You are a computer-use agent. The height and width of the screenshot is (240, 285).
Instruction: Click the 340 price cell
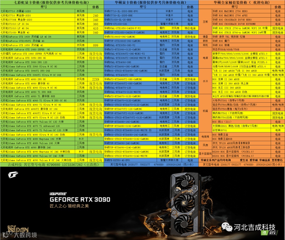(x=96, y=20)
